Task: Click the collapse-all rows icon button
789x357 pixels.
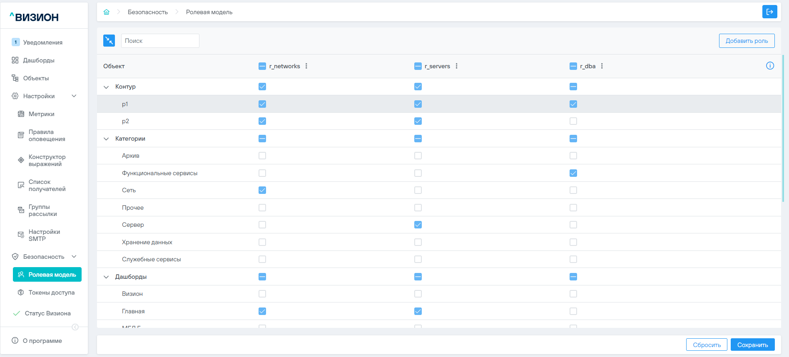Action: 109,40
